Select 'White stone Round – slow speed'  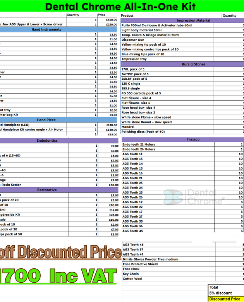coord(146,122)
